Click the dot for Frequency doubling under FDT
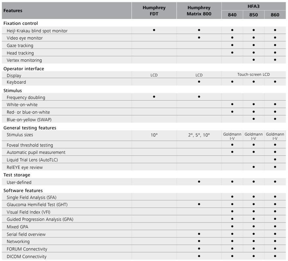The height and width of the screenshot is (261, 288). click(x=154, y=97)
